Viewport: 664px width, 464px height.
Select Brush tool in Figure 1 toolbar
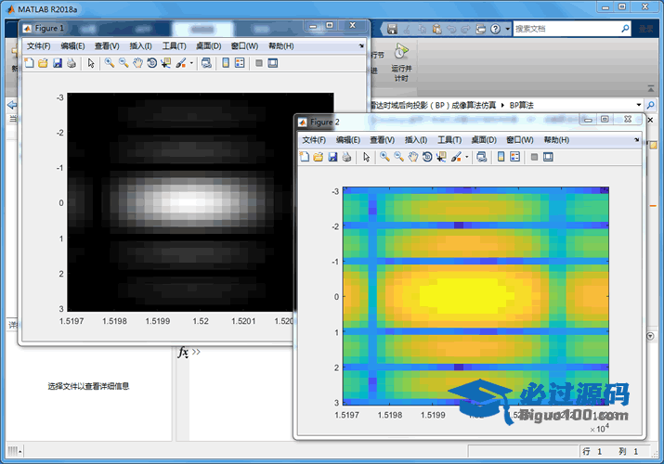[x=181, y=63]
